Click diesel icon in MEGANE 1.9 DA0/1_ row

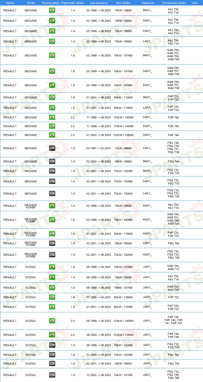tap(52, 181)
